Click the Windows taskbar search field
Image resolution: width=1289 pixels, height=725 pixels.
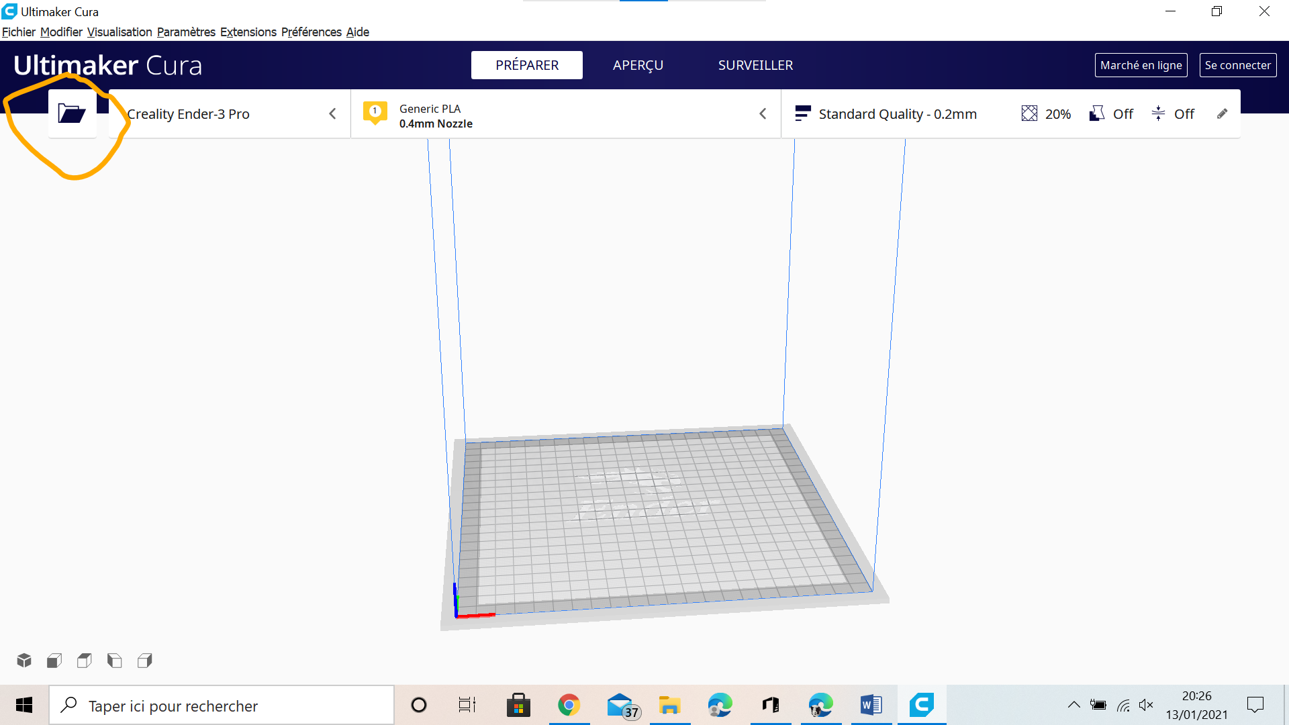pyautogui.click(x=222, y=706)
